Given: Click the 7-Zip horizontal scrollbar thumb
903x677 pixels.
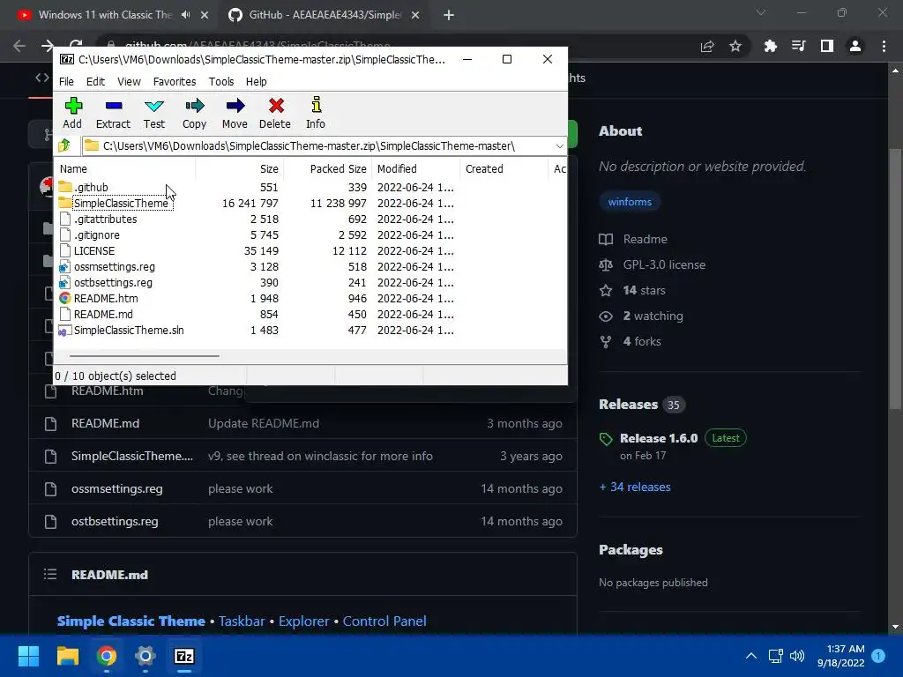Looking at the screenshot, I should coord(144,356).
